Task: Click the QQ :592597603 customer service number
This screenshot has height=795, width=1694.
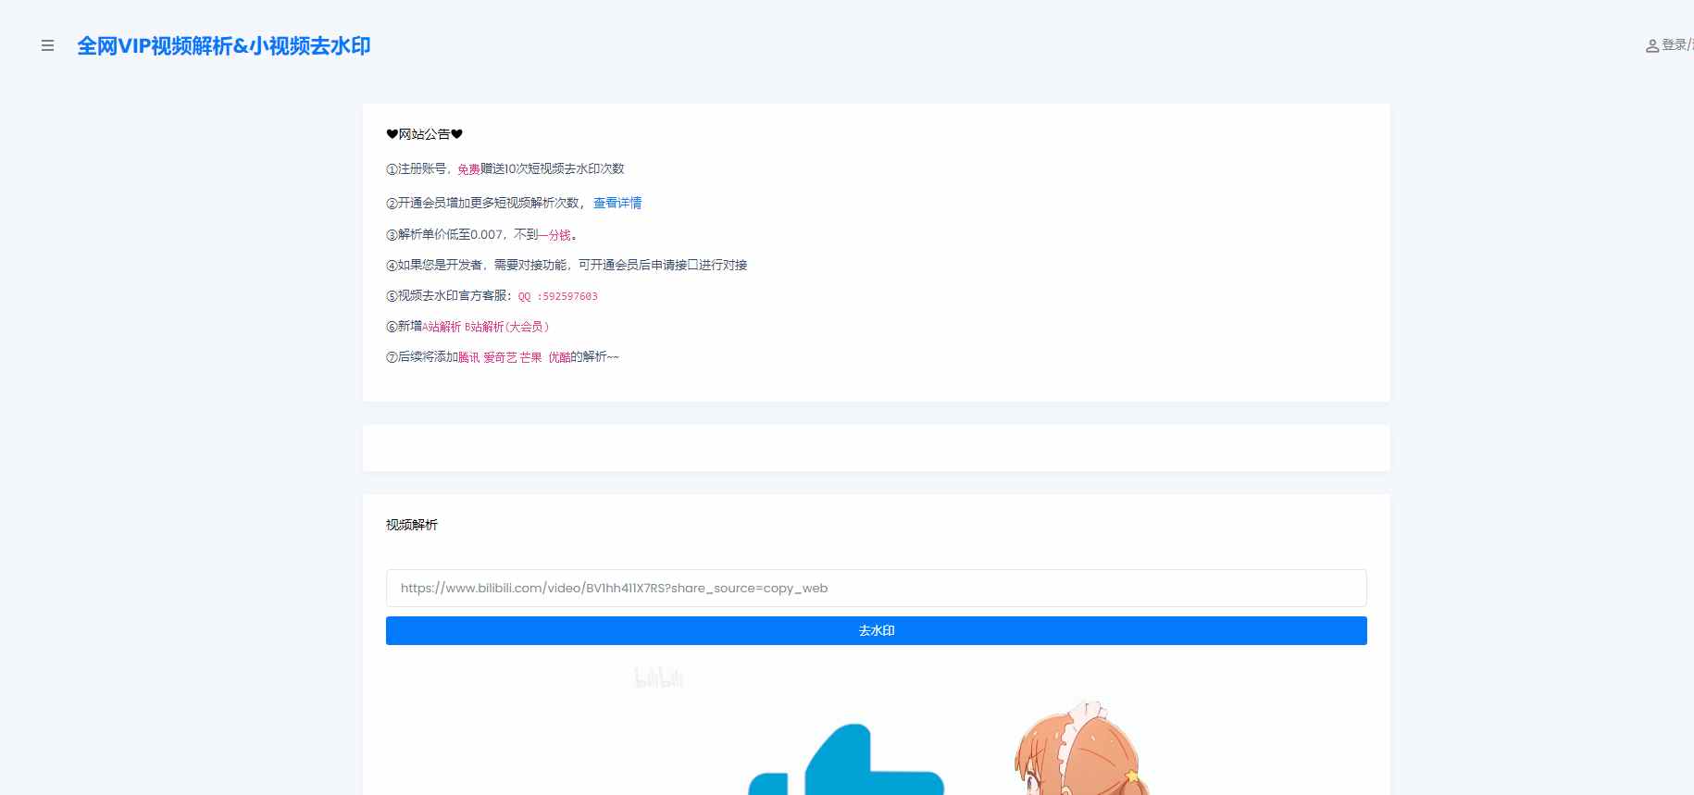Action: (x=557, y=296)
